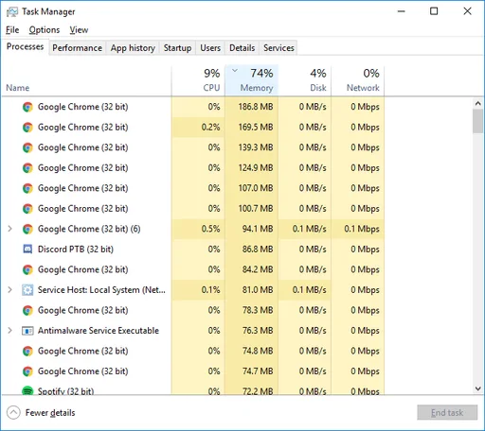Expand the Antimalware Service Executable group
The width and height of the screenshot is (485, 431).
(x=9, y=331)
